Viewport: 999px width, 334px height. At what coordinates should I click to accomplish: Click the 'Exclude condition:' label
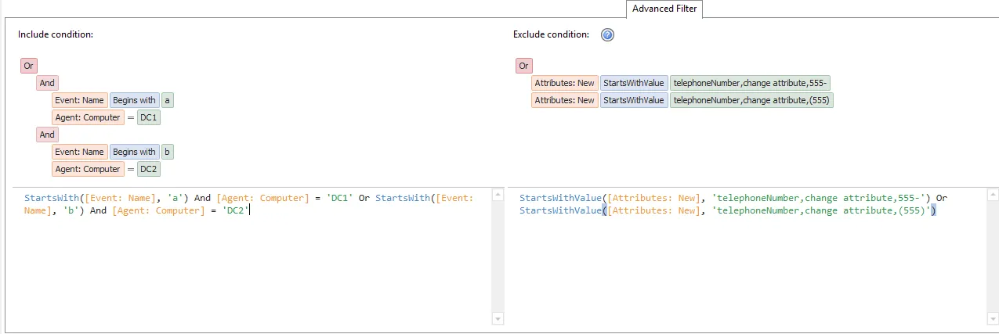point(551,34)
